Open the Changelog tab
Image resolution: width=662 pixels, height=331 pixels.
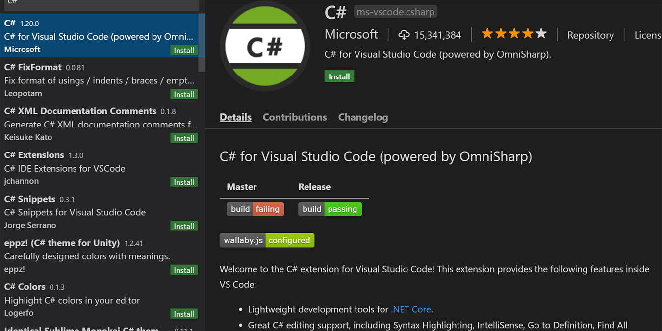363,117
